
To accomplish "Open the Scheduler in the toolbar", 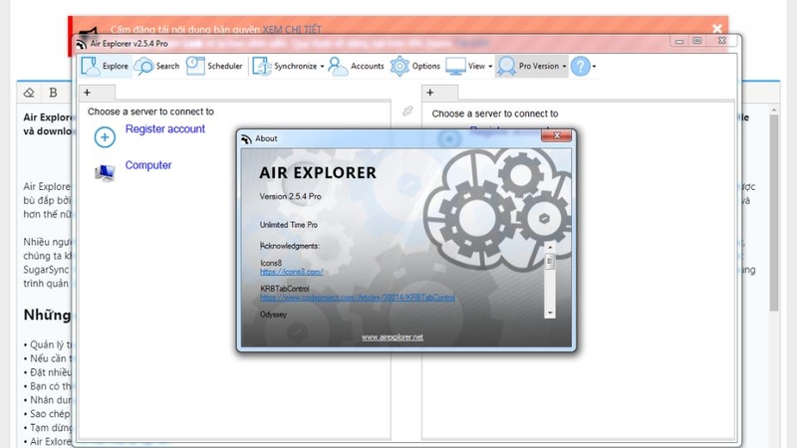I will click(x=214, y=66).
